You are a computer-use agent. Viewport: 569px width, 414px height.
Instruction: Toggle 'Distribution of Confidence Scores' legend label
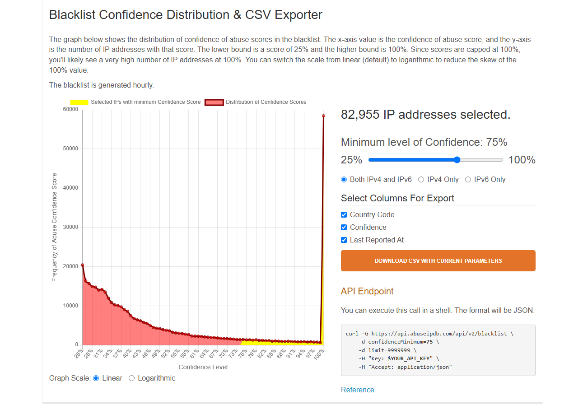(x=266, y=102)
